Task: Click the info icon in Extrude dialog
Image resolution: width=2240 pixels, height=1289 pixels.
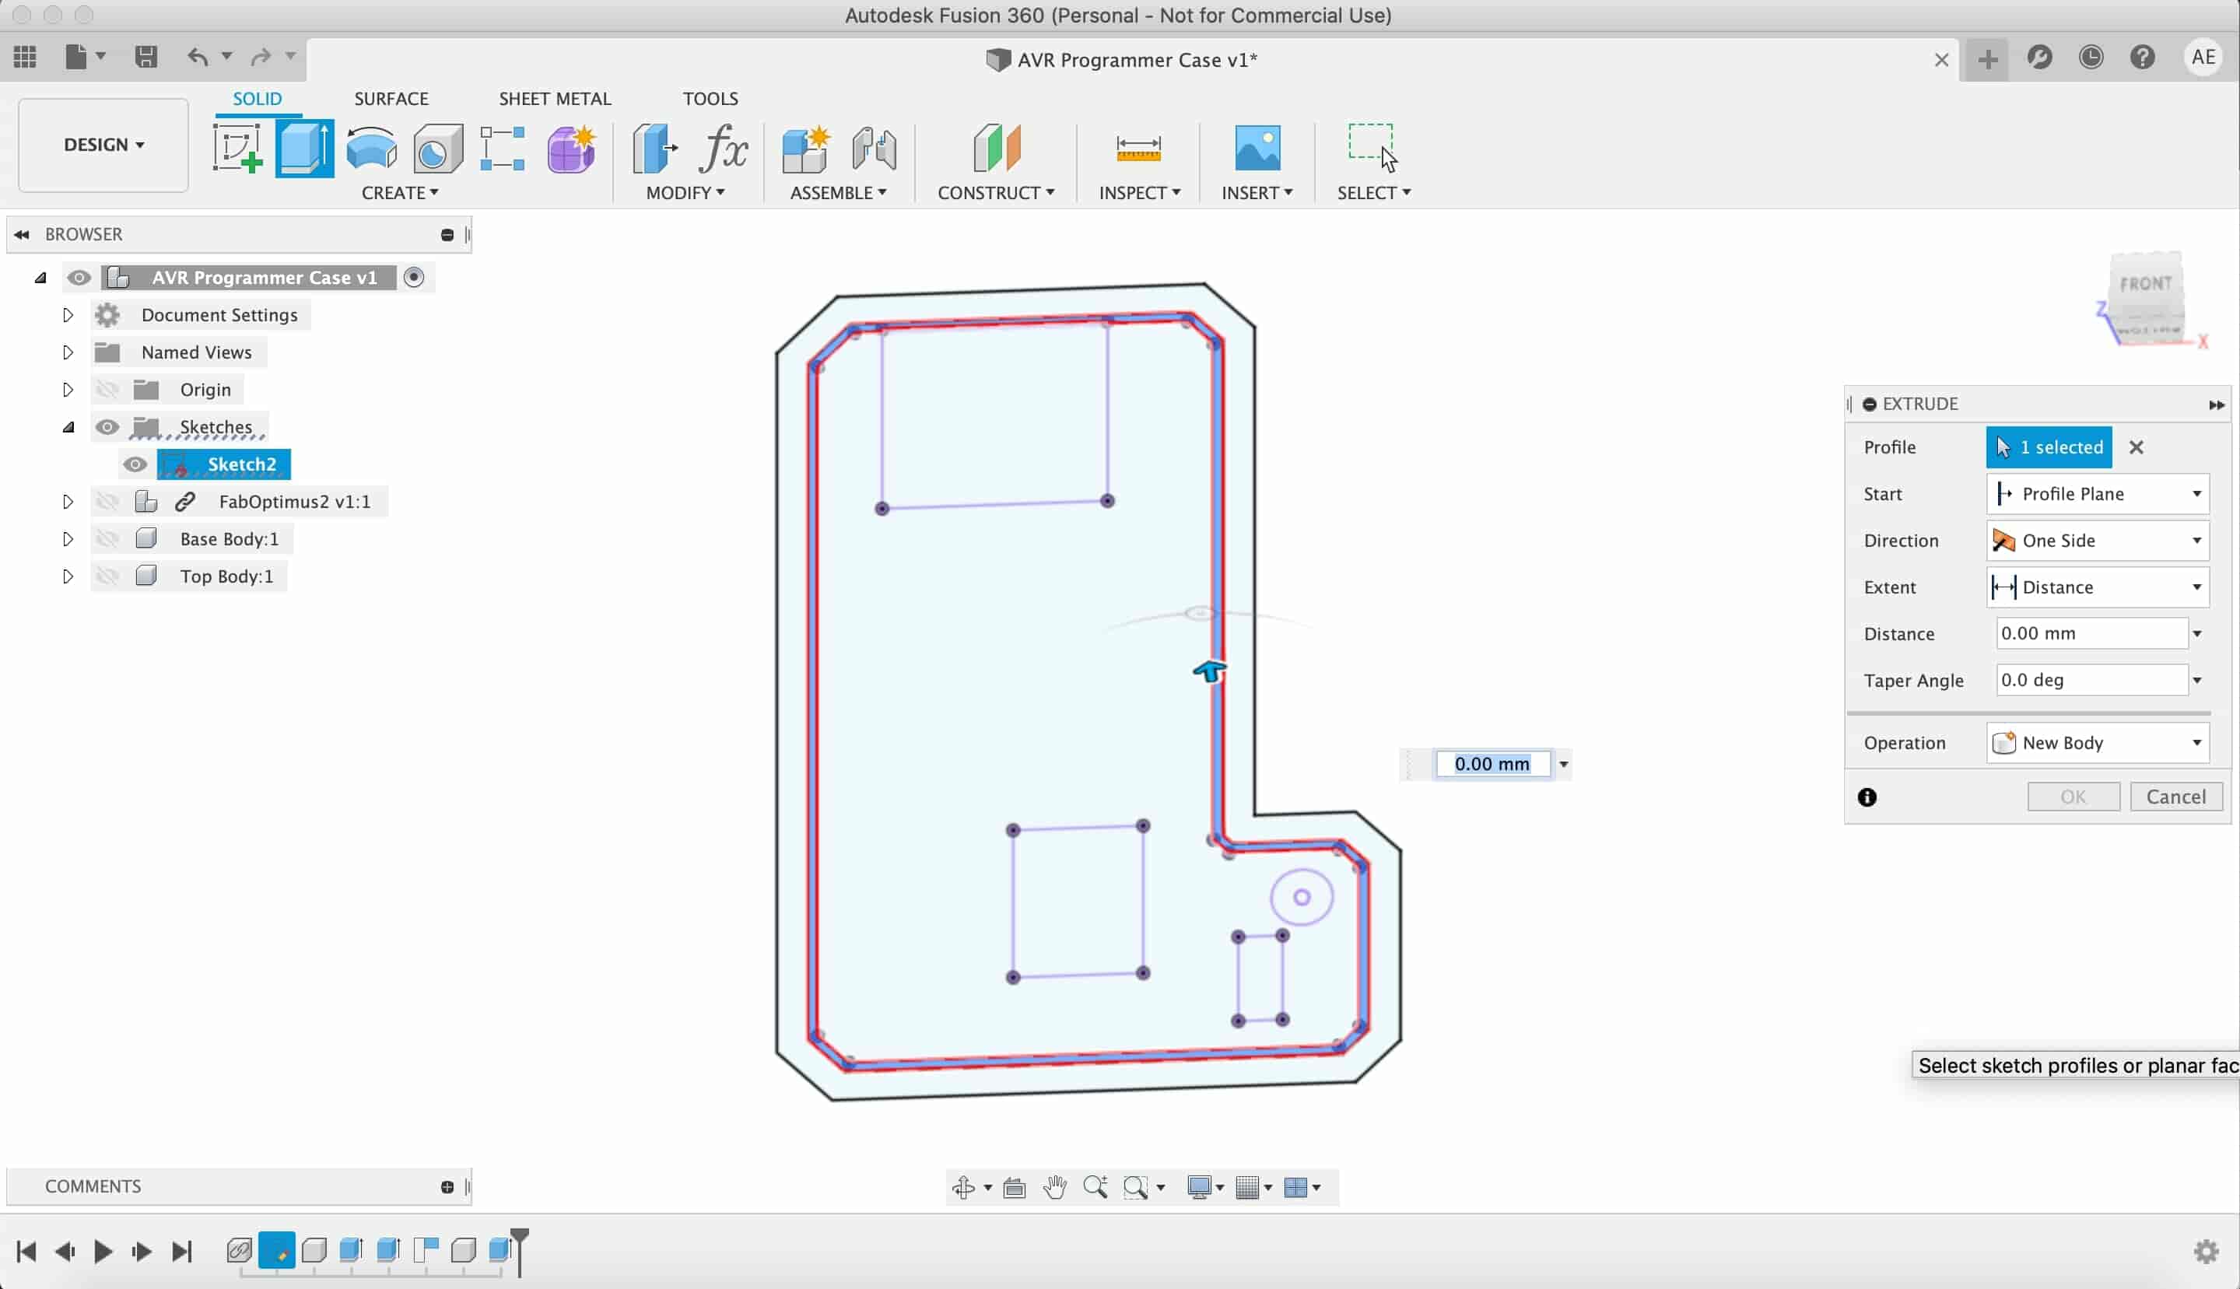Action: pyautogui.click(x=1867, y=797)
